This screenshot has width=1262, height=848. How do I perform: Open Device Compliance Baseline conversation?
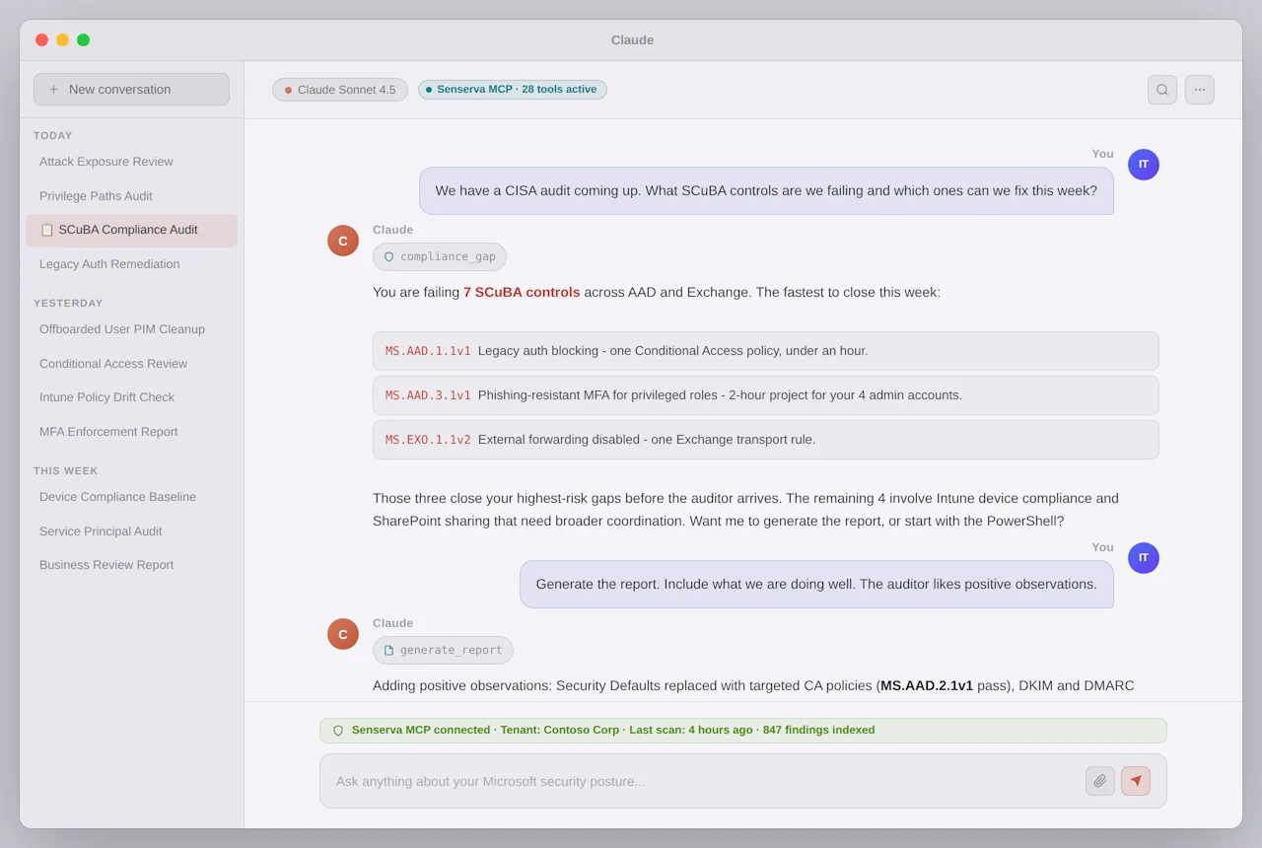(131, 497)
